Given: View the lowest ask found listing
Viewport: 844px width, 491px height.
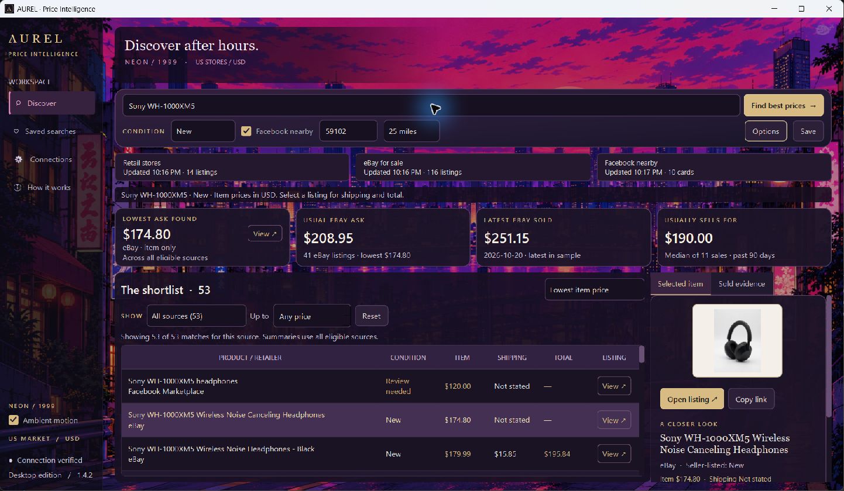Looking at the screenshot, I should point(265,234).
